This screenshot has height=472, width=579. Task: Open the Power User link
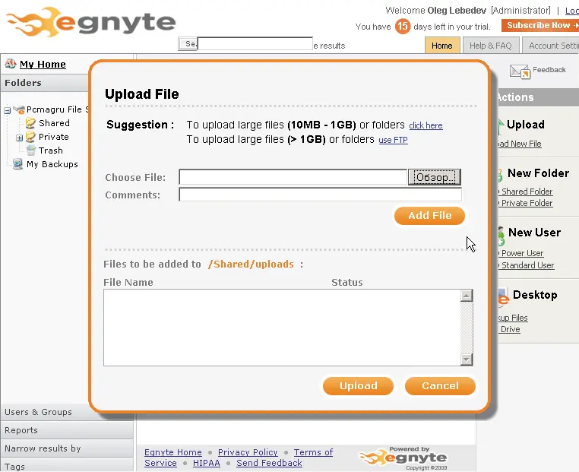[x=522, y=253]
